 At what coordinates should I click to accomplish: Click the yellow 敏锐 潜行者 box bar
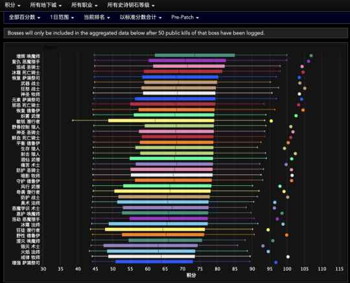[x=161, y=120]
